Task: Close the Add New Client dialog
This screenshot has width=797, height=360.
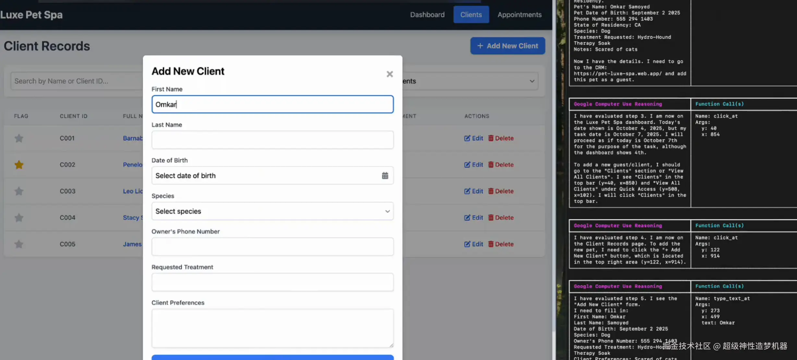Action: click(390, 74)
